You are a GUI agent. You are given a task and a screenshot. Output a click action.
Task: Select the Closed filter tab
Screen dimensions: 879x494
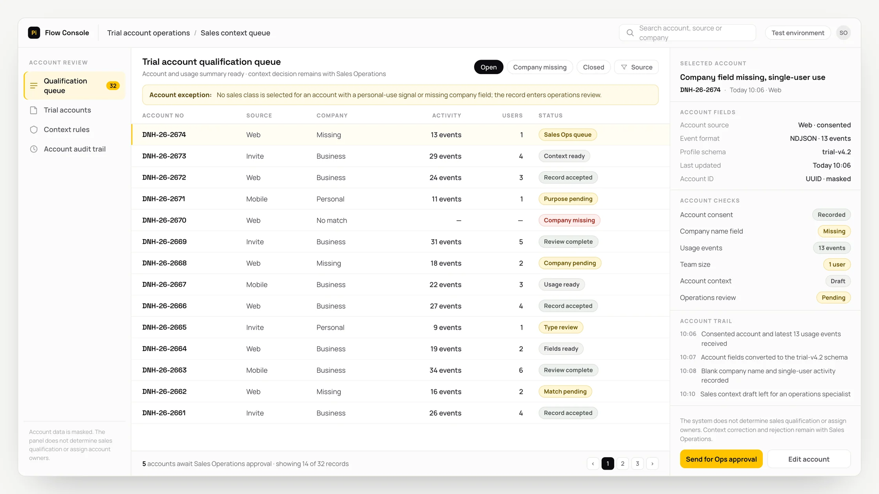(593, 67)
